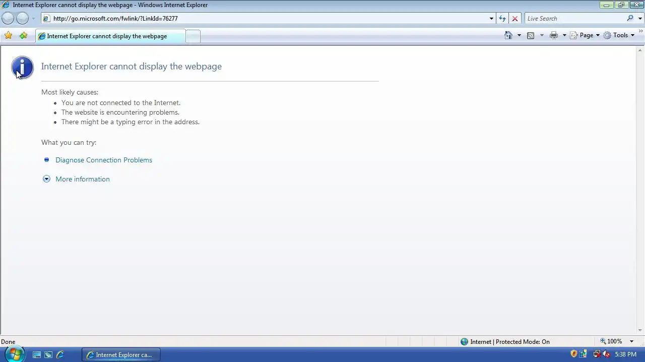Click Diagnose Connection Problems link
This screenshot has height=362, width=645.
104,160
